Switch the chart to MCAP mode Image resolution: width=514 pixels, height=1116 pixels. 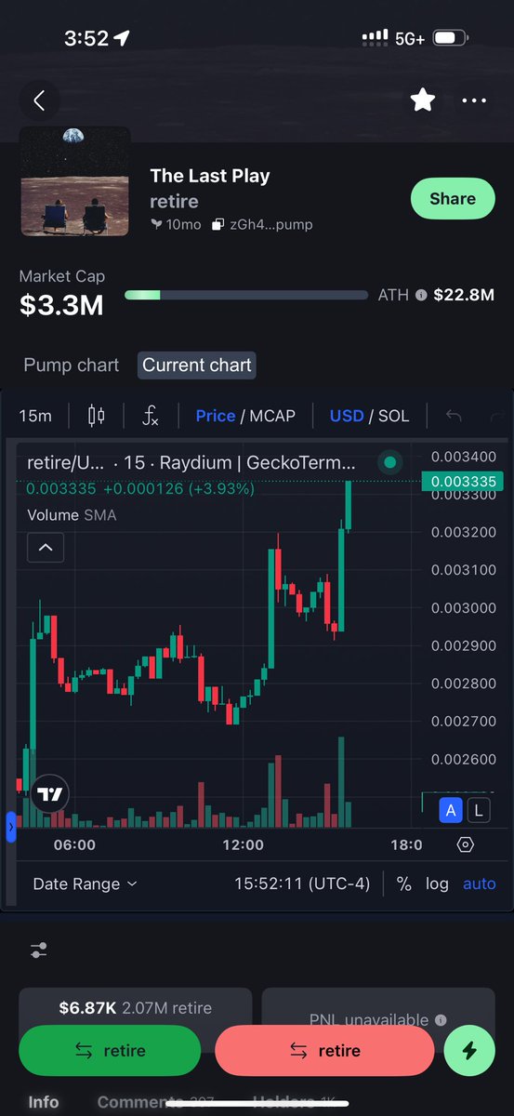point(272,416)
